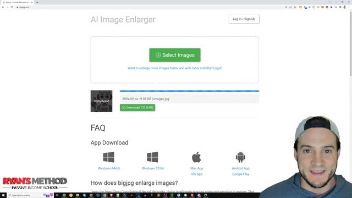
Task: Click the page vertical scrollbar thumb
Action: pyautogui.click(x=351, y=44)
